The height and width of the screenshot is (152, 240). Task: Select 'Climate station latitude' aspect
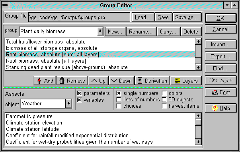tap(100, 129)
